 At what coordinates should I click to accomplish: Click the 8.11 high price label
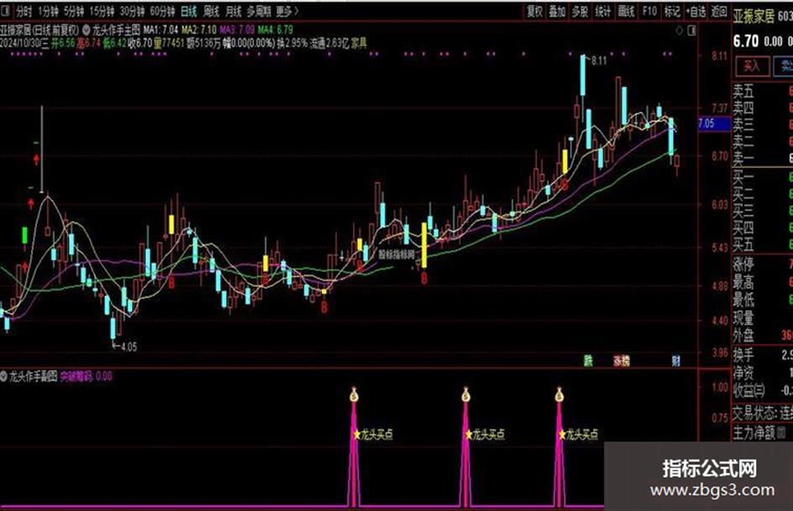point(598,60)
